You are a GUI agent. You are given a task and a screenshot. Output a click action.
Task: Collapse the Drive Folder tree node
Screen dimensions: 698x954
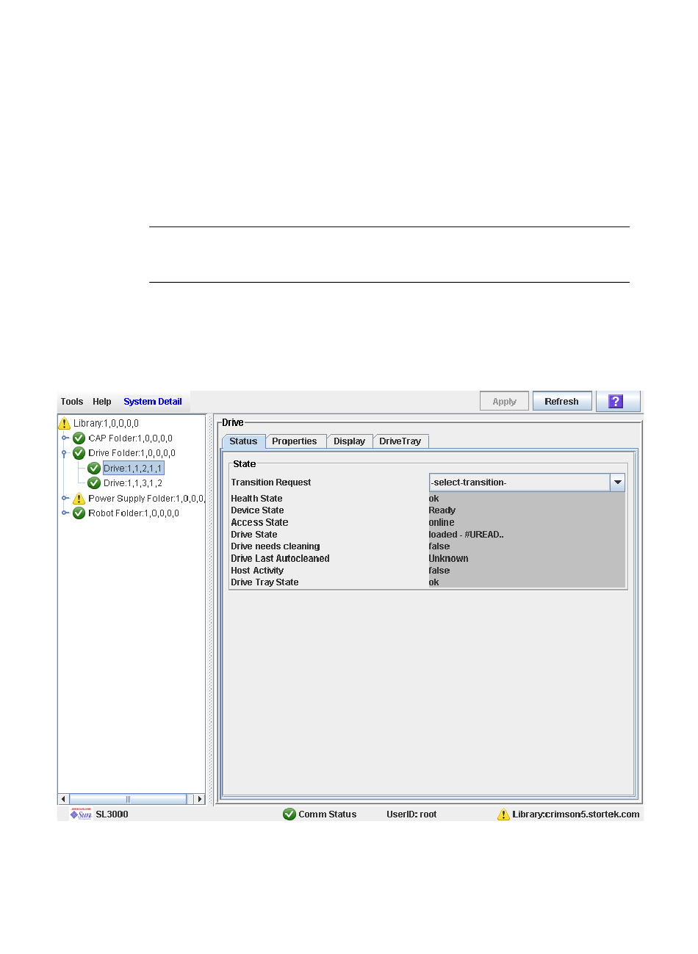(x=65, y=453)
